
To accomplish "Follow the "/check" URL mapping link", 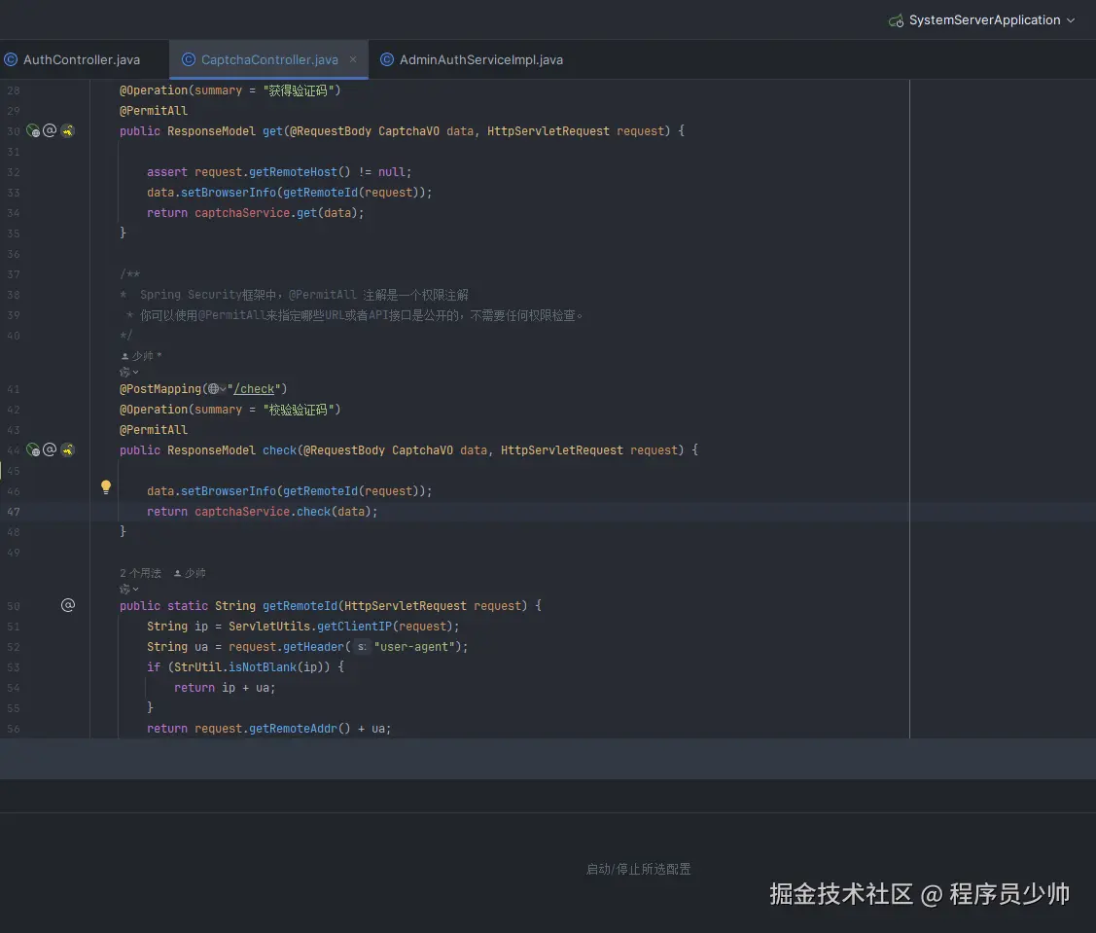I will 254,389.
